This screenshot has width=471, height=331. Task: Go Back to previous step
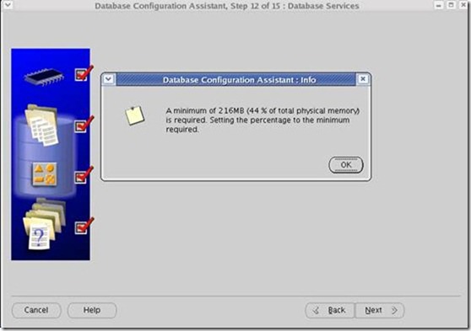click(x=330, y=310)
